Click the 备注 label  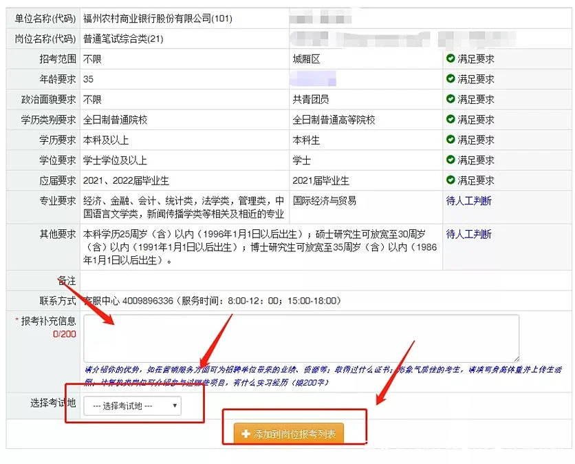pos(67,281)
